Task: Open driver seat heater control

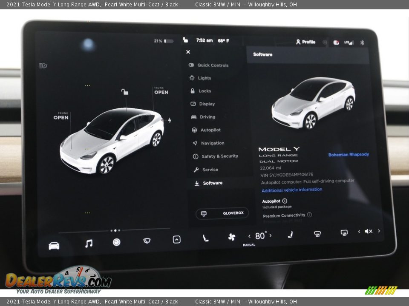Action: tap(205, 238)
